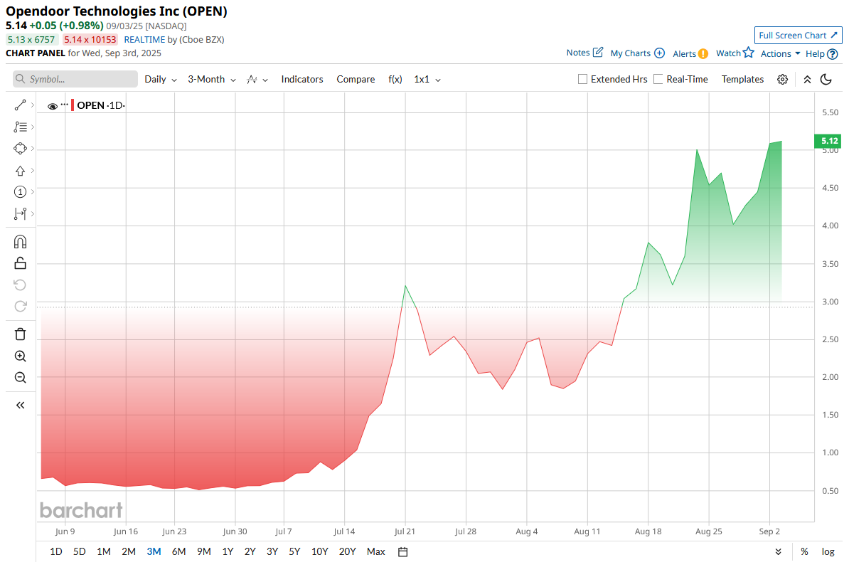Select the trend line drawing tool

(20, 105)
